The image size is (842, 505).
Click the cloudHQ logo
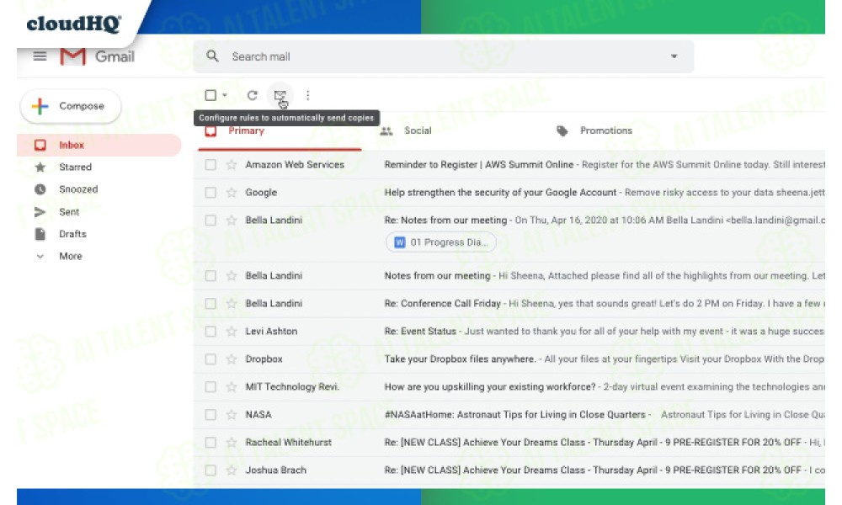coord(73,24)
